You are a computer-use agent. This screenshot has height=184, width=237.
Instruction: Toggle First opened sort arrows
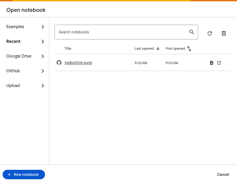[189, 48]
